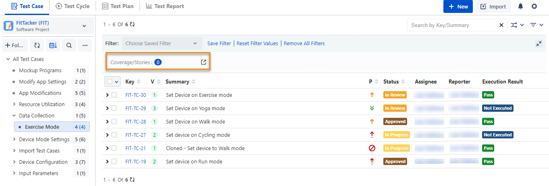Click the New button
This screenshot has width=549, height=186.
[458, 6]
